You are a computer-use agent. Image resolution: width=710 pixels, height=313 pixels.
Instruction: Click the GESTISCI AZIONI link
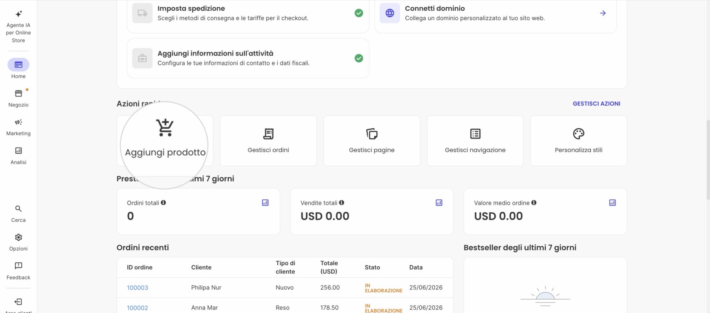pyautogui.click(x=597, y=104)
